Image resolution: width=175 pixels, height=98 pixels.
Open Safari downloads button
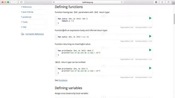(x=156, y=2)
